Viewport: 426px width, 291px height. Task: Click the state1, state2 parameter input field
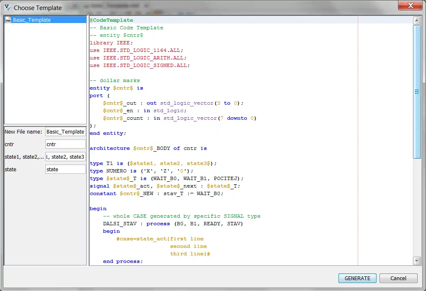coord(65,157)
